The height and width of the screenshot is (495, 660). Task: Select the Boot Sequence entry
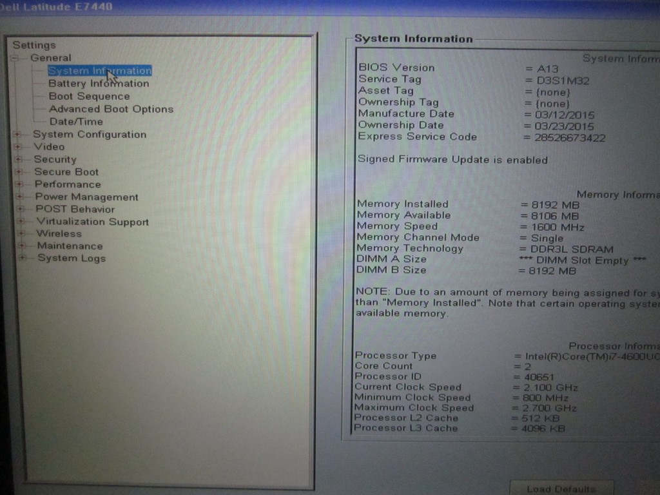coord(89,97)
